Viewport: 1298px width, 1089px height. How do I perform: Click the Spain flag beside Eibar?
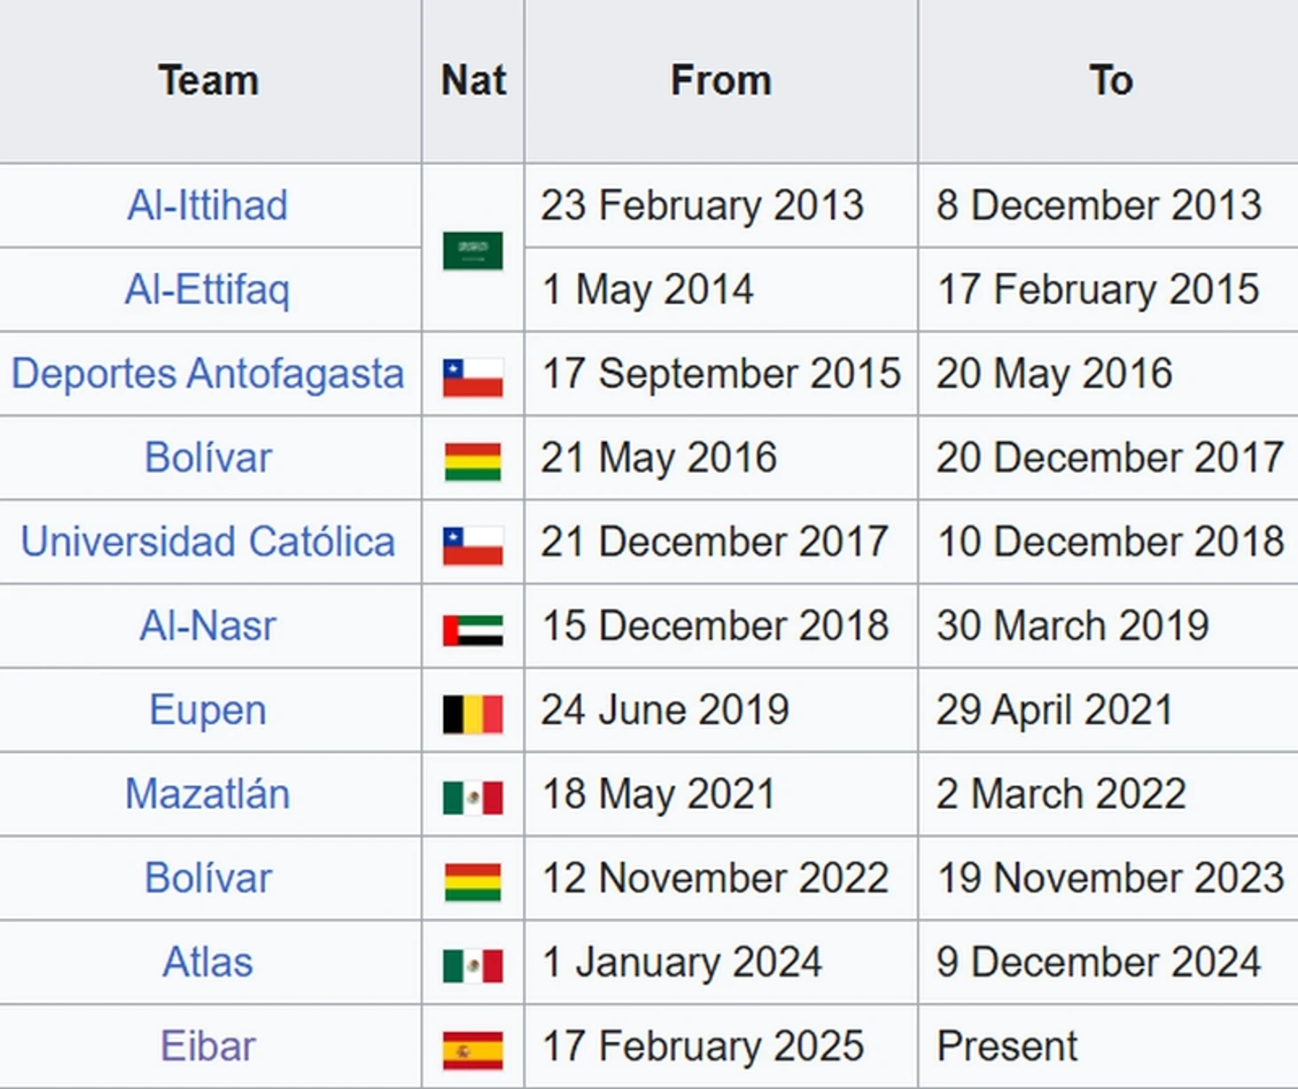[473, 1051]
